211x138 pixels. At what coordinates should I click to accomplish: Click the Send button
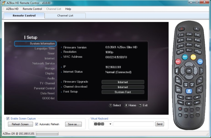point(160,124)
